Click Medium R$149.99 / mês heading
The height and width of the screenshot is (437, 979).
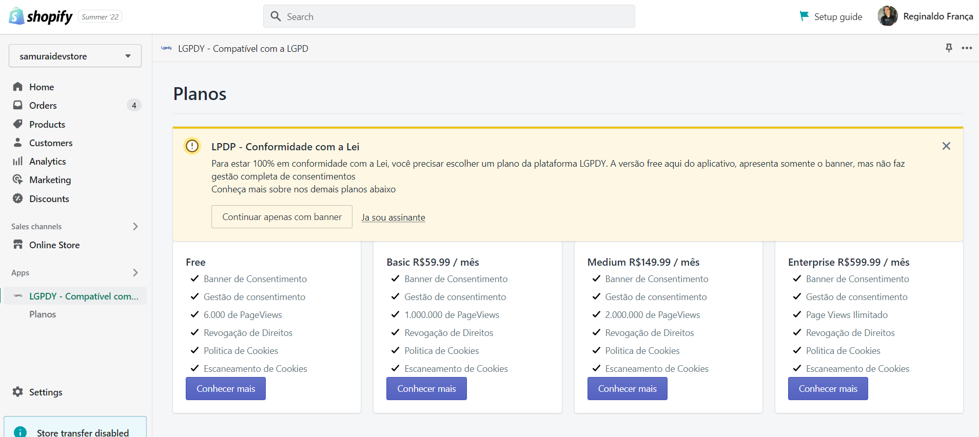pos(643,262)
